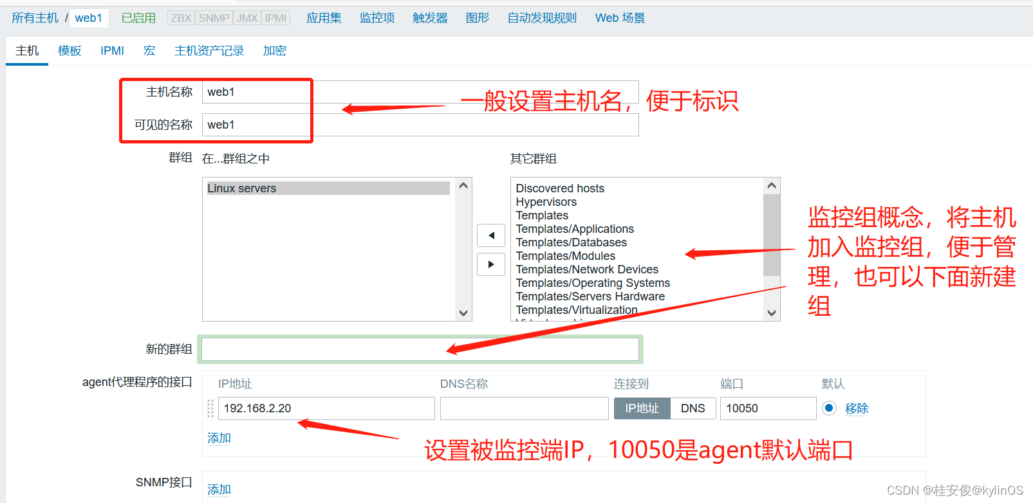1033x503 pixels.
Task: Click down arrow of in-groups list scrollbar
Action: (463, 313)
